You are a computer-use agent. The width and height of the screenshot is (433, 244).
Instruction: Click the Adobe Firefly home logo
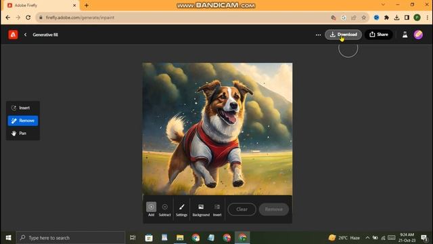[x=13, y=35]
